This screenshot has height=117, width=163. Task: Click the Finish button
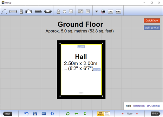[x=155, y=114]
